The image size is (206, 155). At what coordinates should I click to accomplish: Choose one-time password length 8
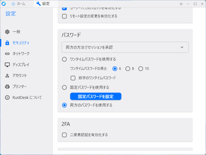pyautogui.click(x=128, y=69)
